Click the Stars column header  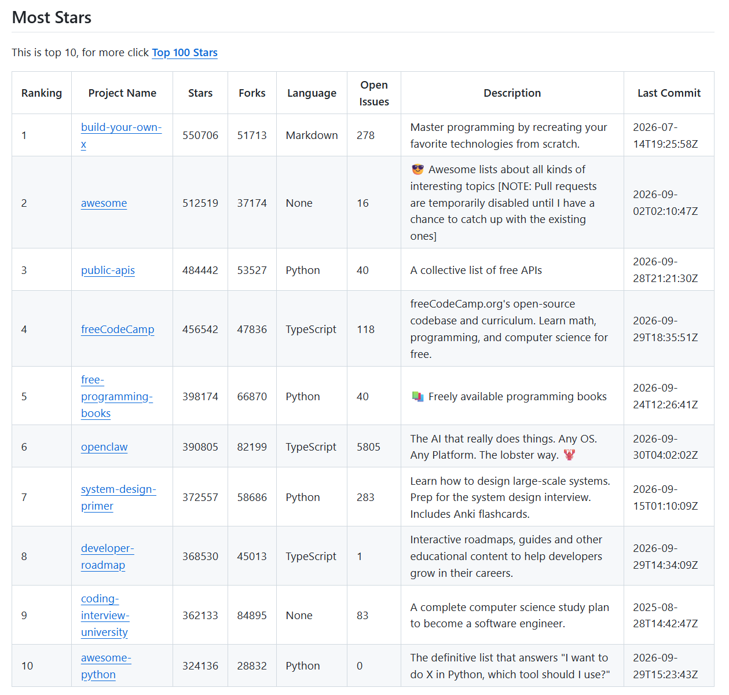pyautogui.click(x=200, y=93)
